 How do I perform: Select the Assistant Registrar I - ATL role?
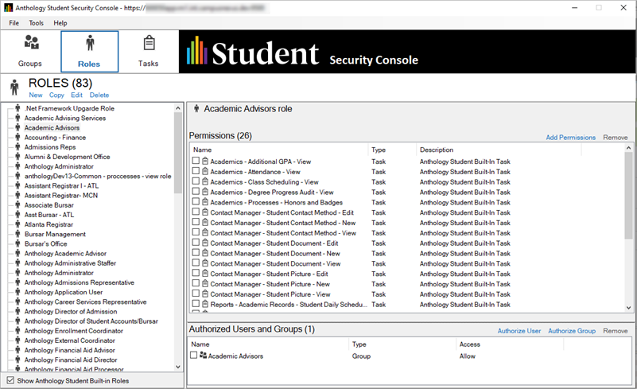(61, 186)
